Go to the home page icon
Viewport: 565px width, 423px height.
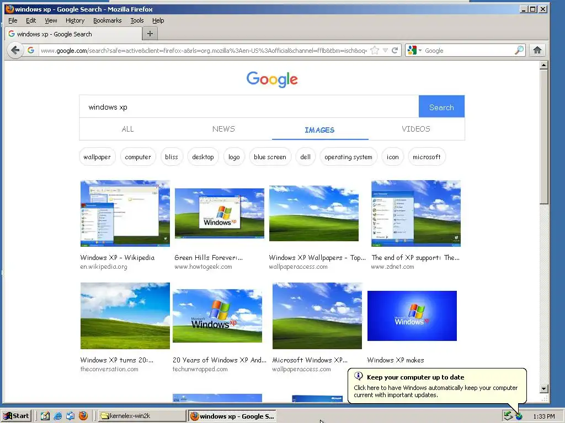[537, 50]
